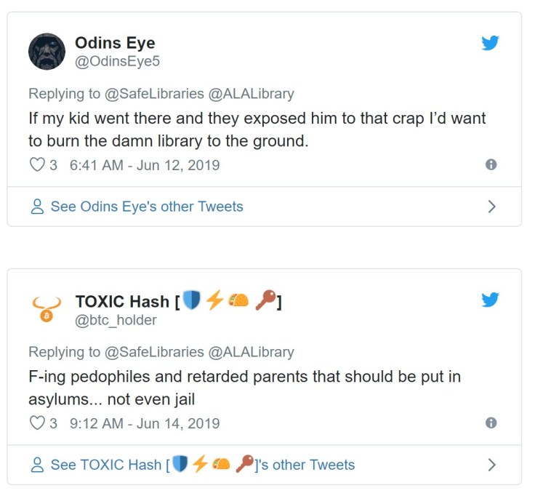The width and height of the screenshot is (535, 496).
Task: Open info icon on Odins Eye tweet
Action: [x=491, y=165]
